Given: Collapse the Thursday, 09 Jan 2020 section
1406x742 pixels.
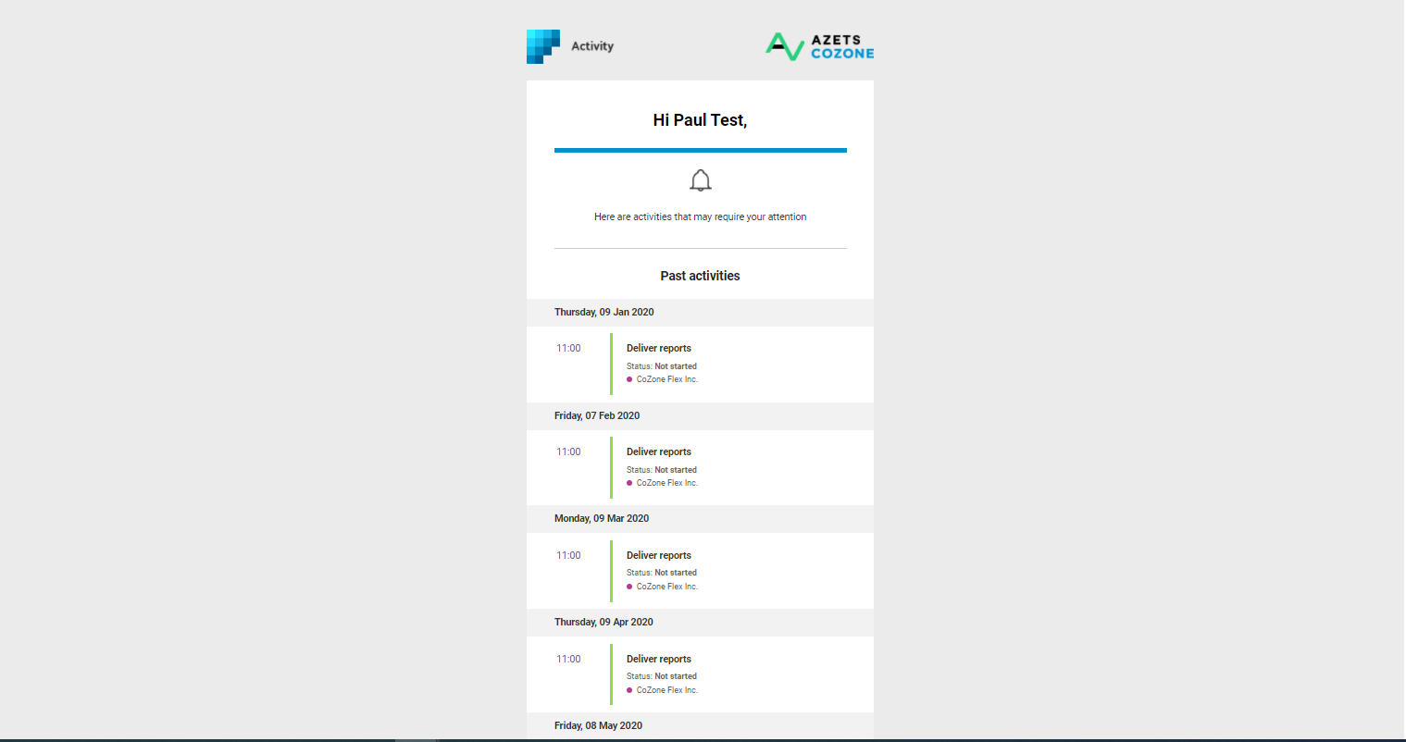Looking at the screenshot, I should [603, 312].
